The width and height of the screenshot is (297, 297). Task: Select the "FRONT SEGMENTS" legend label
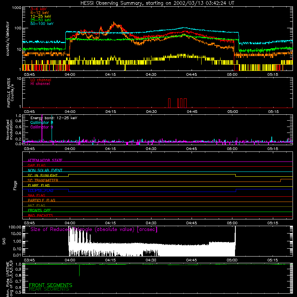point(50,285)
